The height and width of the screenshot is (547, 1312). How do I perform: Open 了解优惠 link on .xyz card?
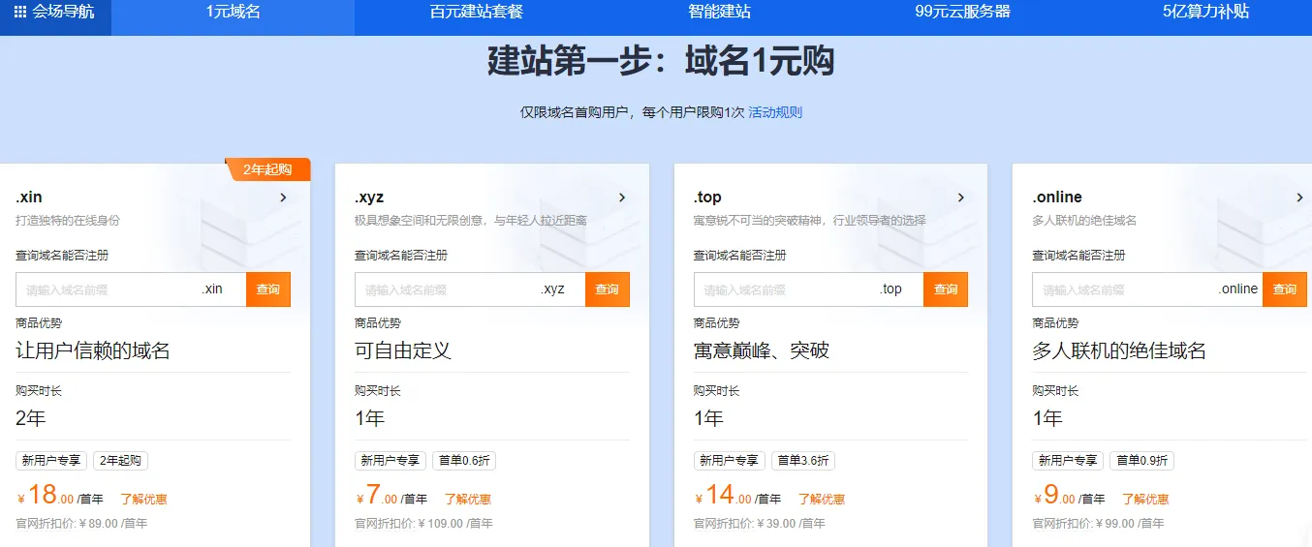pyautogui.click(x=468, y=500)
